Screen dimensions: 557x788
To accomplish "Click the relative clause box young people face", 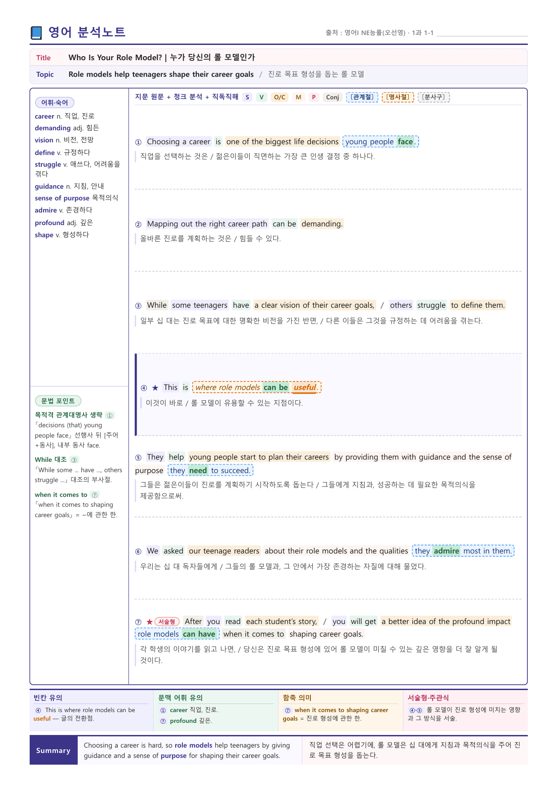I will [x=380, y=142].
